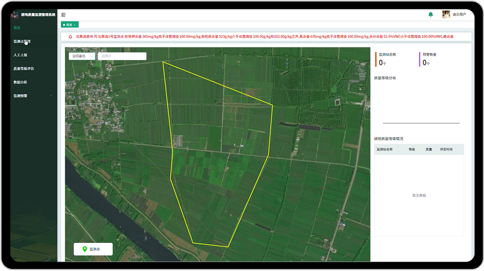484x271 pixels.
Task: Click the 监测点 search input field
Action: [122, 56]
